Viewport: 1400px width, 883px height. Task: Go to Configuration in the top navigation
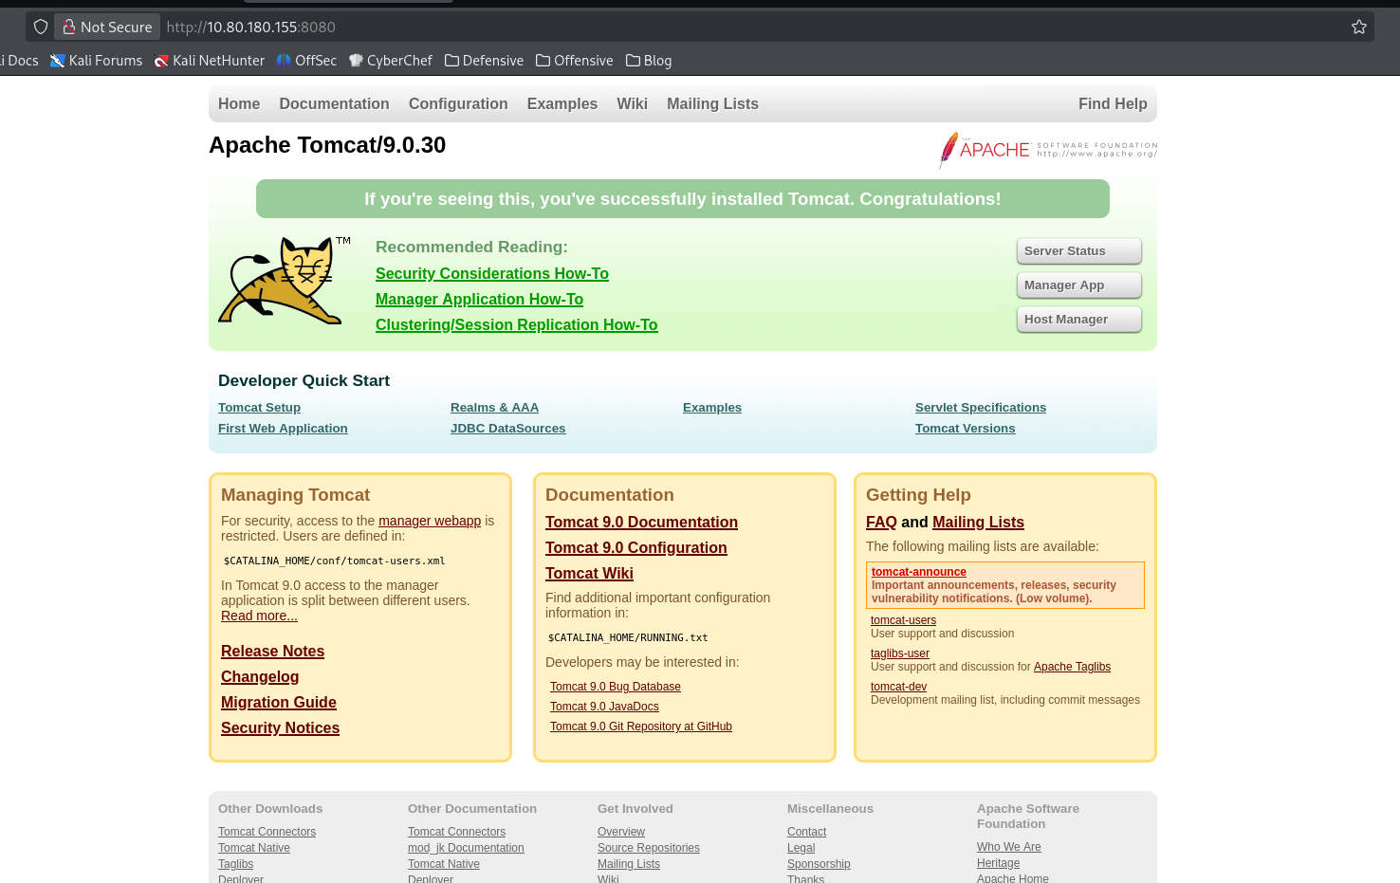click(458, 104)
